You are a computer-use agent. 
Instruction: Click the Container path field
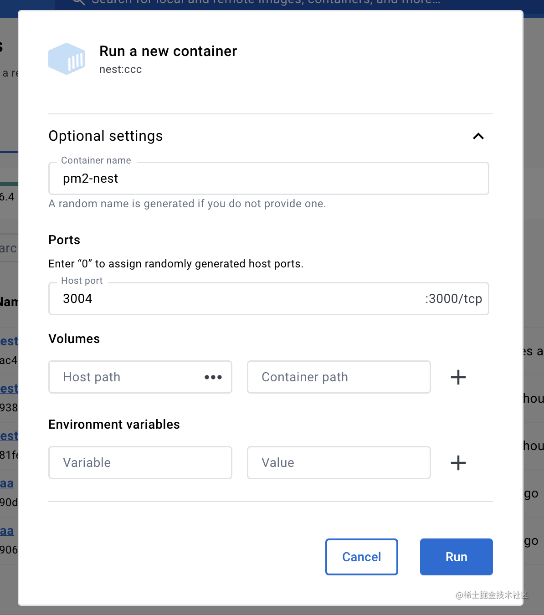click(339, 377)
